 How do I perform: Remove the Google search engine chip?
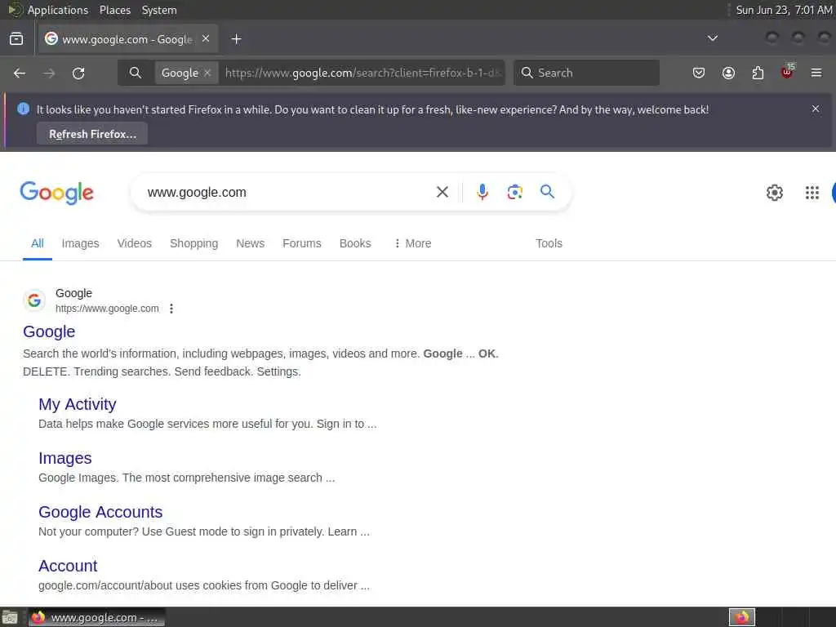pos(207,73)
